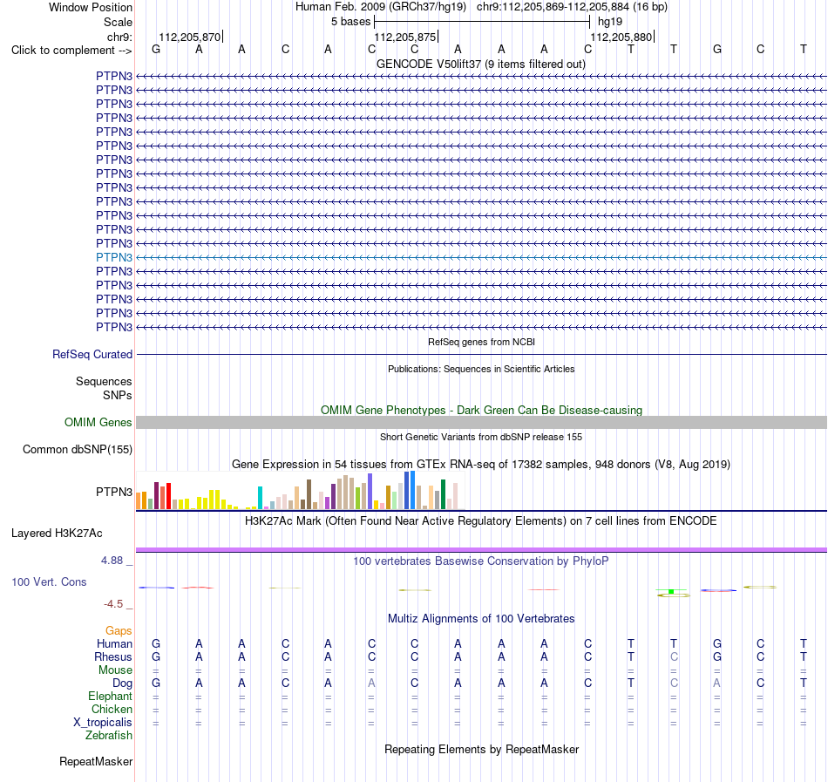Select the X_tropicalis alignment row label
The image size is (828, 782).
103,723
